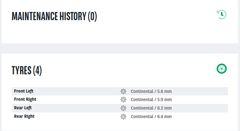Expand the Maintenance History (0) heading
This screenshot has height=131, width=240.
[54, 16]
